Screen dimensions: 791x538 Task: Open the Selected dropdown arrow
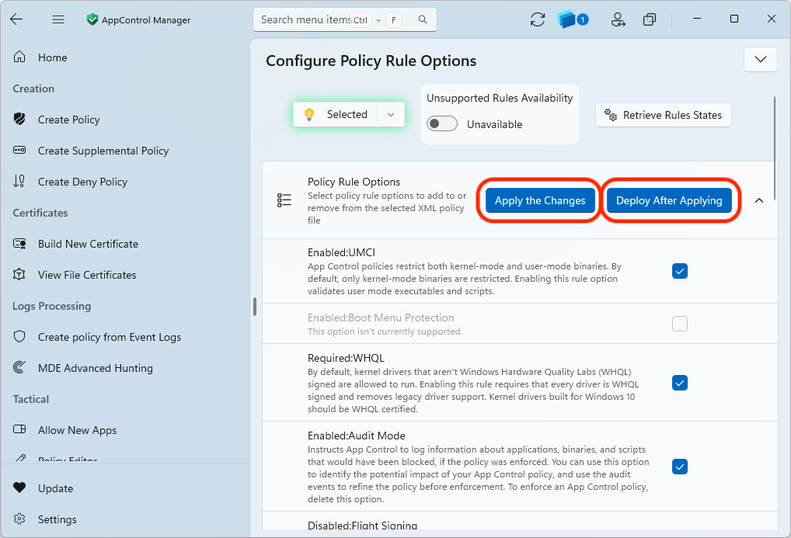[x=391, y=114]
